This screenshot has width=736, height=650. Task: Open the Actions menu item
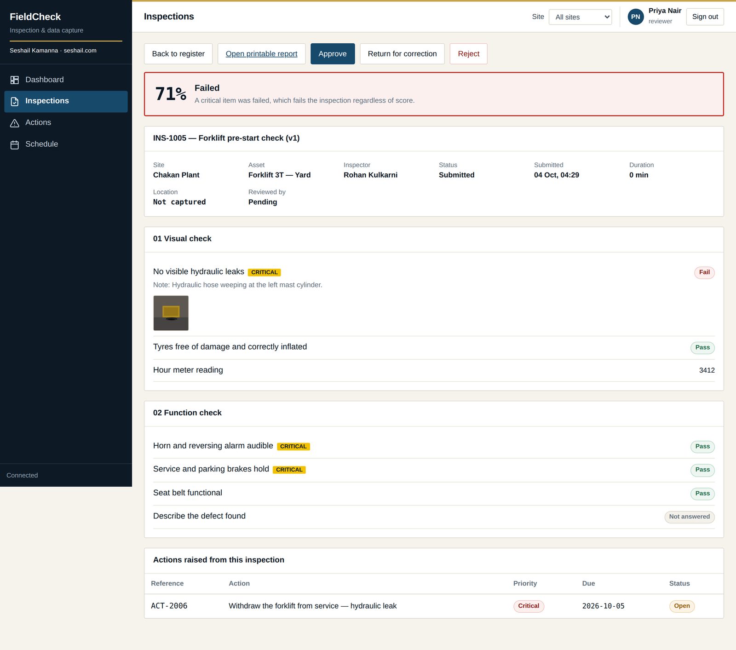pyautogui.click(x=66, y=123)
